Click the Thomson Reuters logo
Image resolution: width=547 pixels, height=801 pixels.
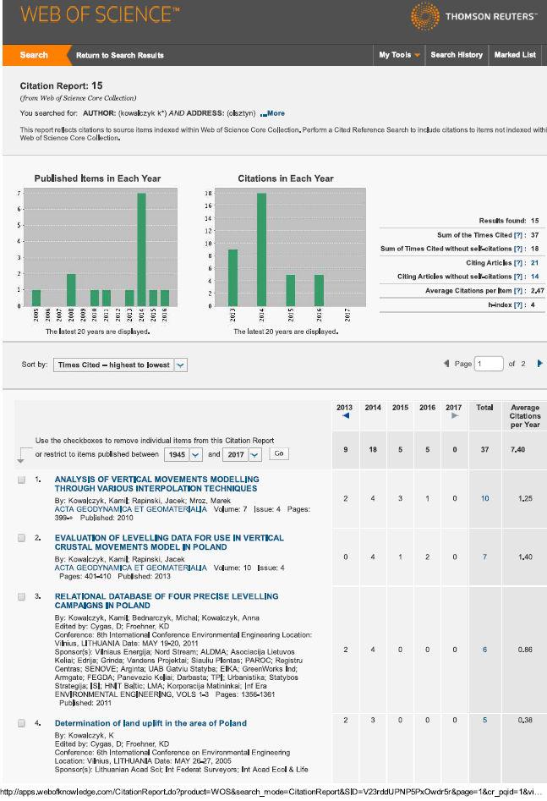(473, 16)
